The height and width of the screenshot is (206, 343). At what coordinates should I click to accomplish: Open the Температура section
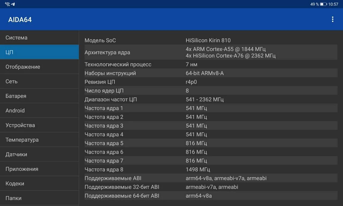pos(39,140)
